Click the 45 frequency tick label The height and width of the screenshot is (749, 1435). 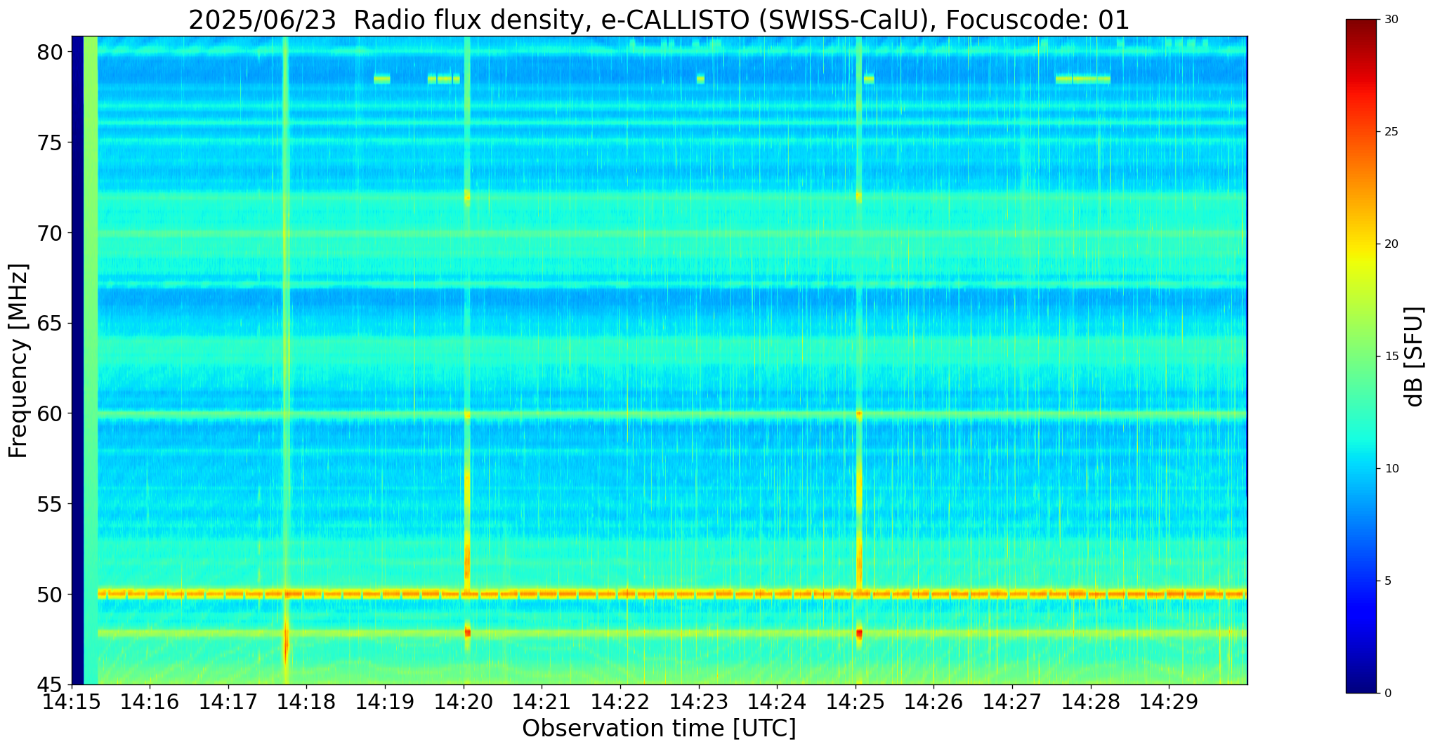50,685
